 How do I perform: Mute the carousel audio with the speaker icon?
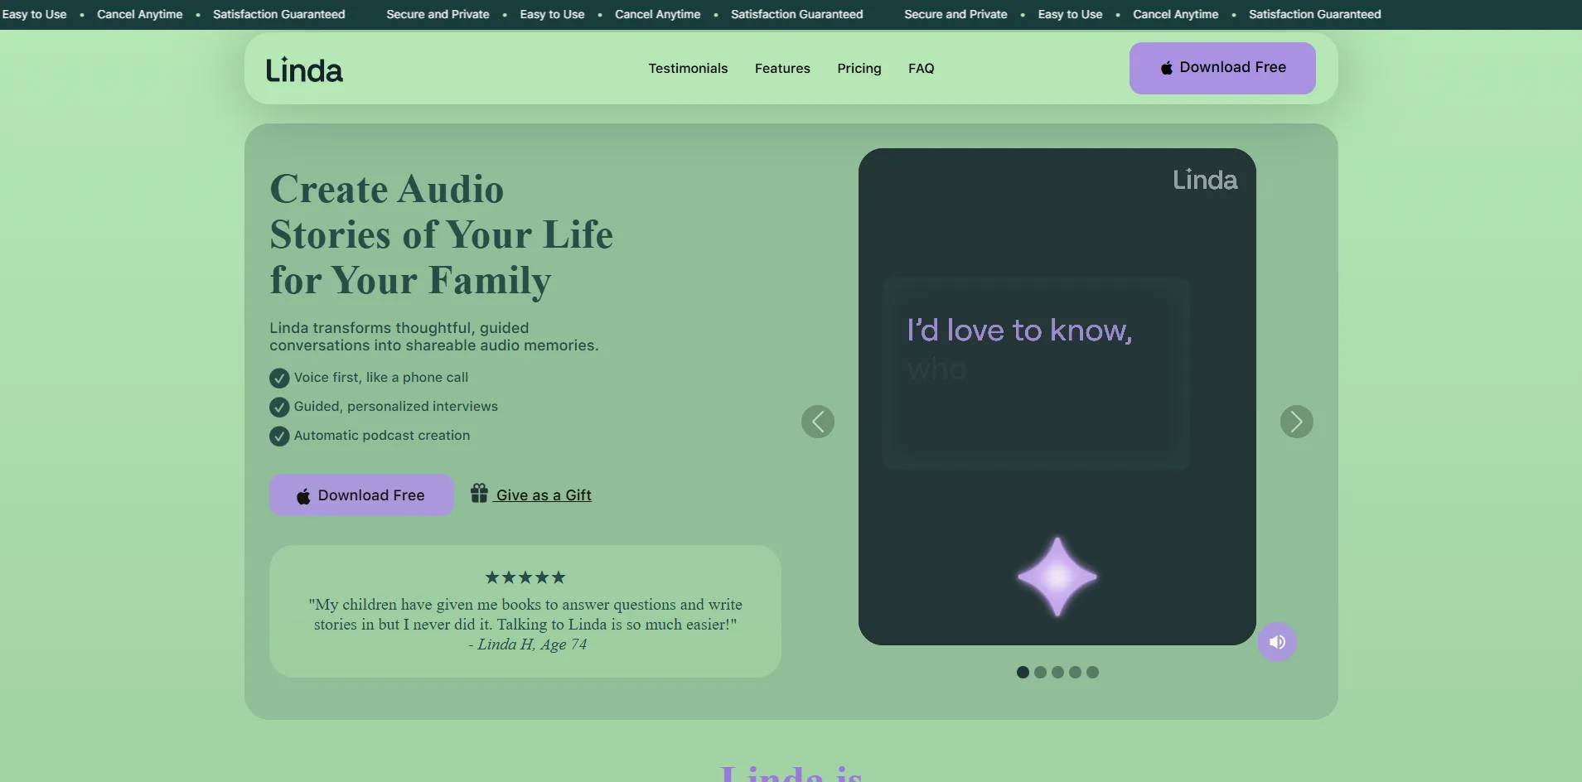click(x=1277, y=642)
